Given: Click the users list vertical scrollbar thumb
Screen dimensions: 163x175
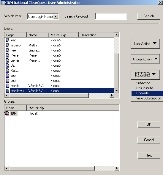Looking at the screenshot, I should [117, 71].
